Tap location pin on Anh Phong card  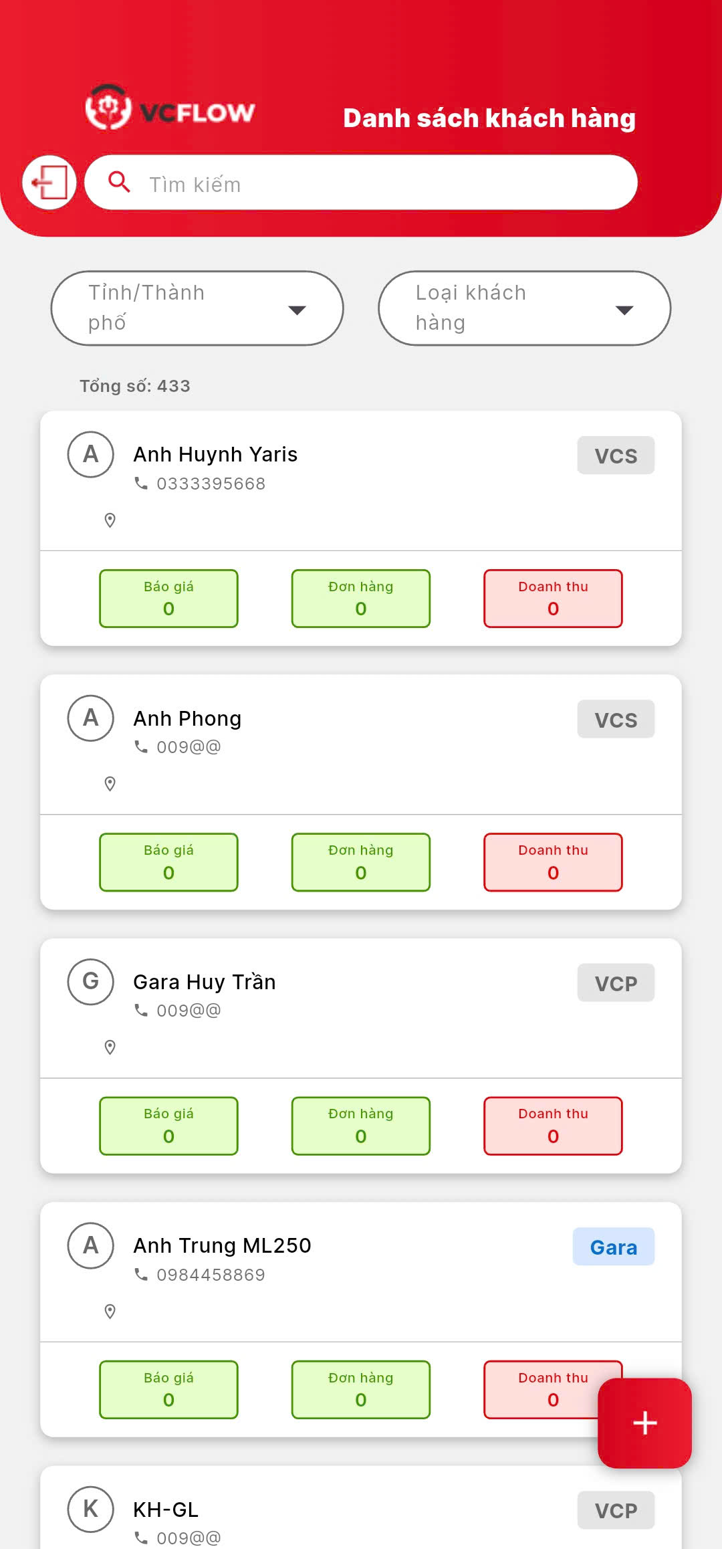click(110, 784)
